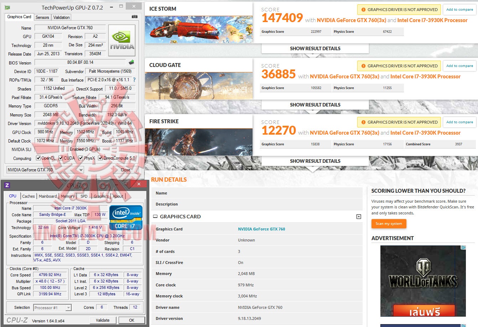Click the Fire Strike 'Graphics driver is not approved' notice

pos(399,122)
